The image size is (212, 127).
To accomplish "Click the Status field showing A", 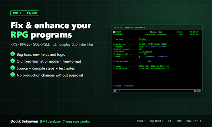I will [139, 57].
